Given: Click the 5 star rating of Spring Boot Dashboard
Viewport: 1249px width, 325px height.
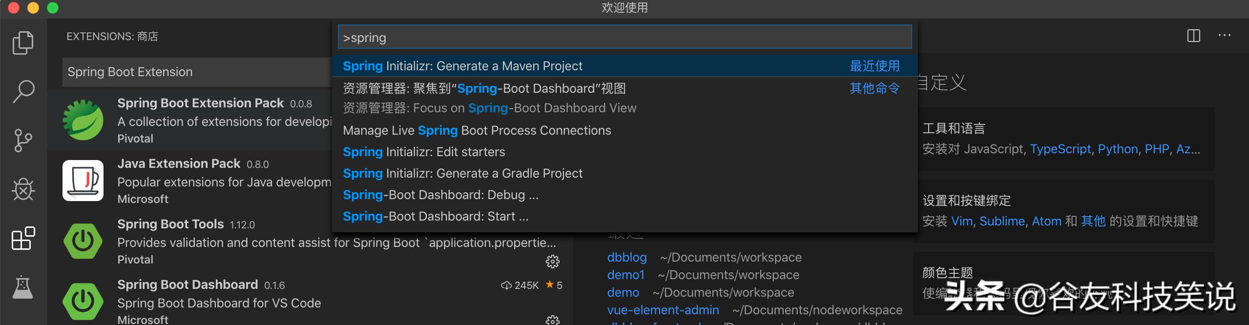Looking at the screenshot, I should coord(554,285).
